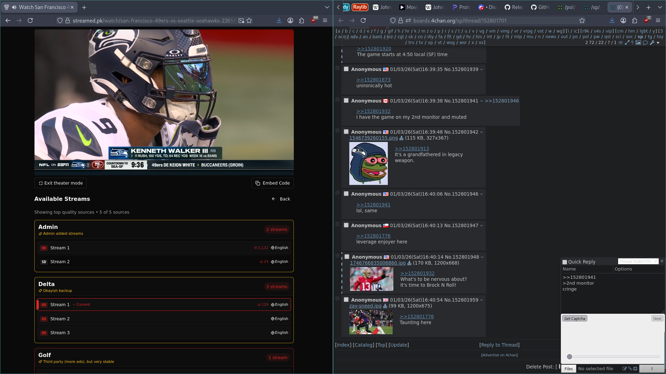
Task: Toggle gallery mode picture icon in header
Action: point(638,43)
